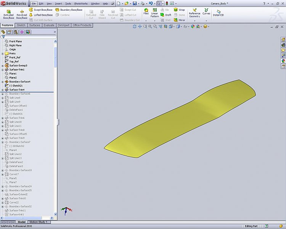Expand the Prints folder
The height and width of the screenshot is (229, 286).
(x=3, y=53)
